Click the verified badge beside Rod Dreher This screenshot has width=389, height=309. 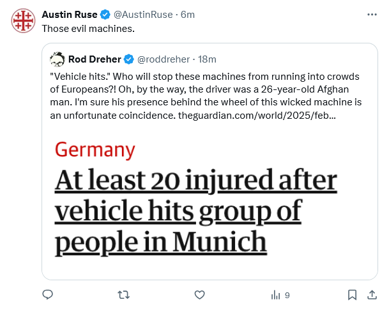(128, 59)
